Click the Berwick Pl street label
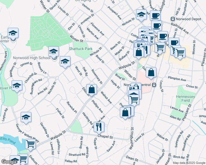Screen dimensions: 206x165 72,107
